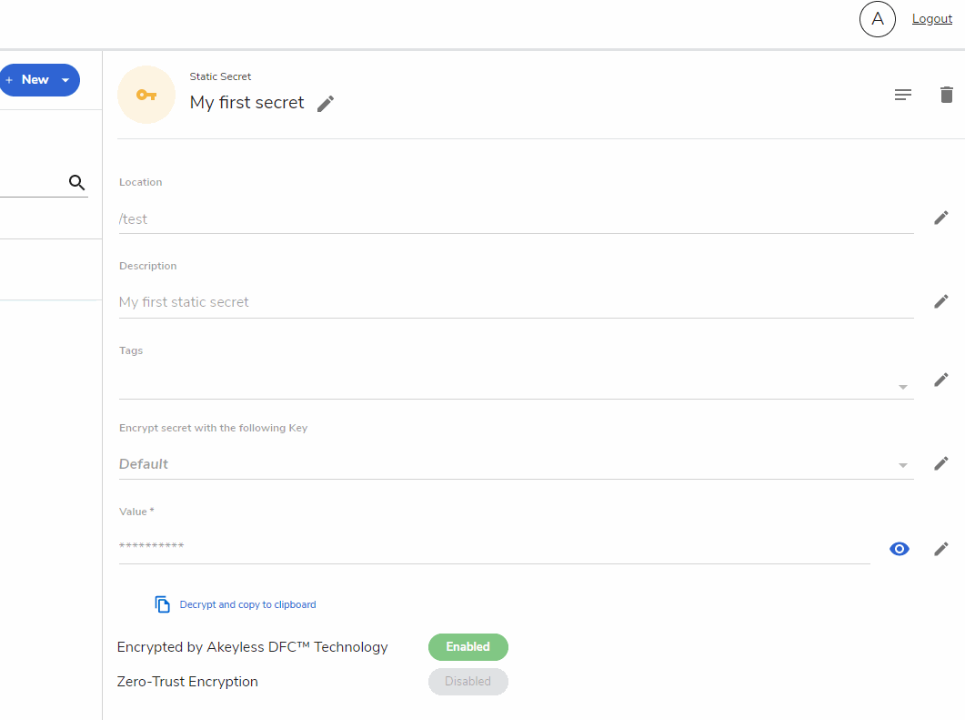Click the Enabled DFC status badge
Screen dimensions: 965x720
468,646
